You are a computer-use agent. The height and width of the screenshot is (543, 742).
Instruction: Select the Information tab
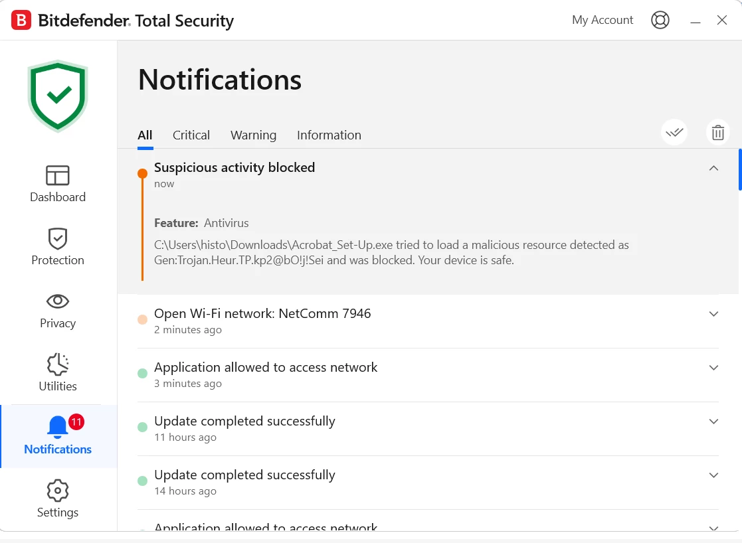coord(329,135)
